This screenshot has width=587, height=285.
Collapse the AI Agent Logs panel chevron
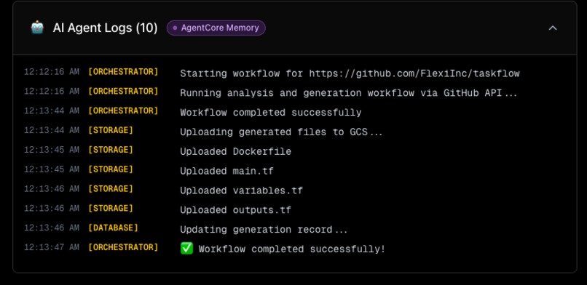coord(553,28)
